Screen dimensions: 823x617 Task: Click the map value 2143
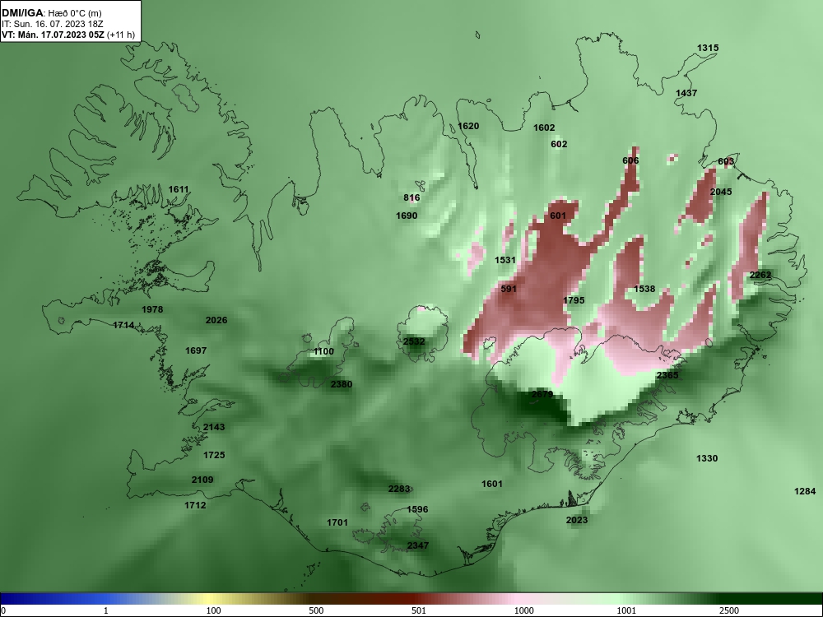214,427
